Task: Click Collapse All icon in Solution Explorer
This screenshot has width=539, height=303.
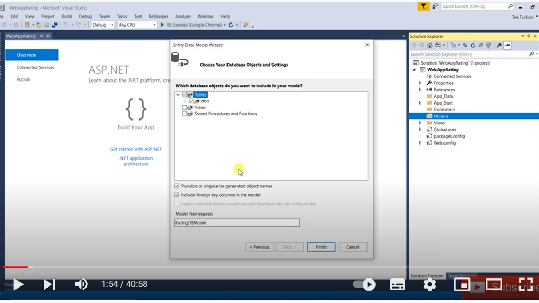Action: pos(481,45)
